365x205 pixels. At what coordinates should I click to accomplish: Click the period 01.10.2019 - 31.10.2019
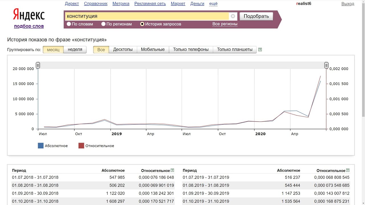click(206, 201)
